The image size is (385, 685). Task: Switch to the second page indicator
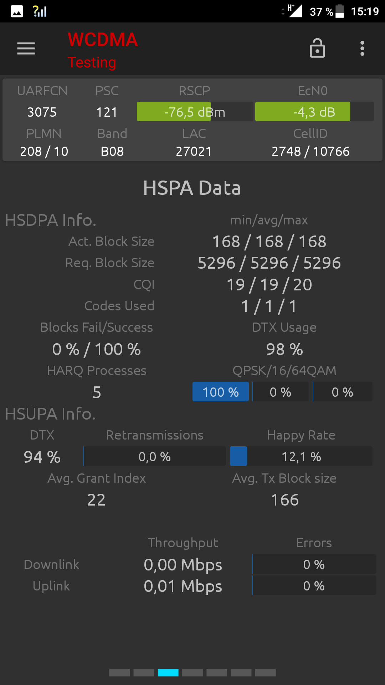pos(144,673)
